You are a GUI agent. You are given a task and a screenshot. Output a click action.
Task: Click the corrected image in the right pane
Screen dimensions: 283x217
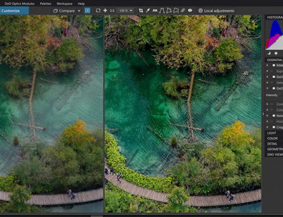pos(183,114)
